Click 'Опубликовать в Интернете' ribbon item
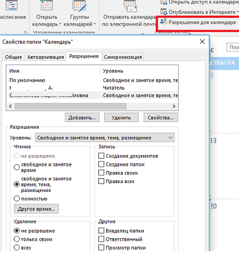This screenshot has height=253, width=239. 200,12
